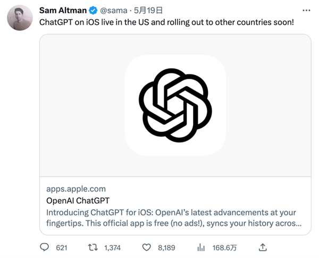319x258 pixels.
Task: Share the tweet with the upload icon
Action: (x=262, y=247)
